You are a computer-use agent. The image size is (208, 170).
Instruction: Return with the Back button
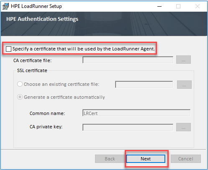click(x=110, y=159)
